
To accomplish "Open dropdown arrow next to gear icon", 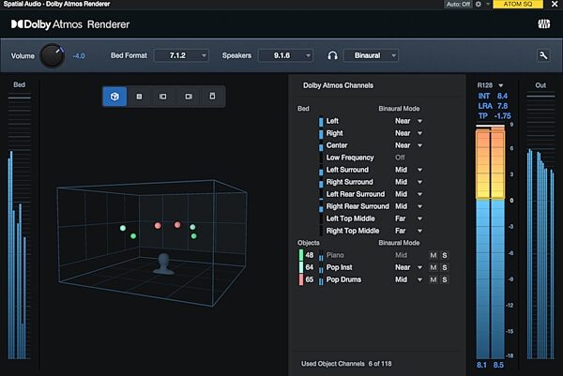I will point(488,5).
